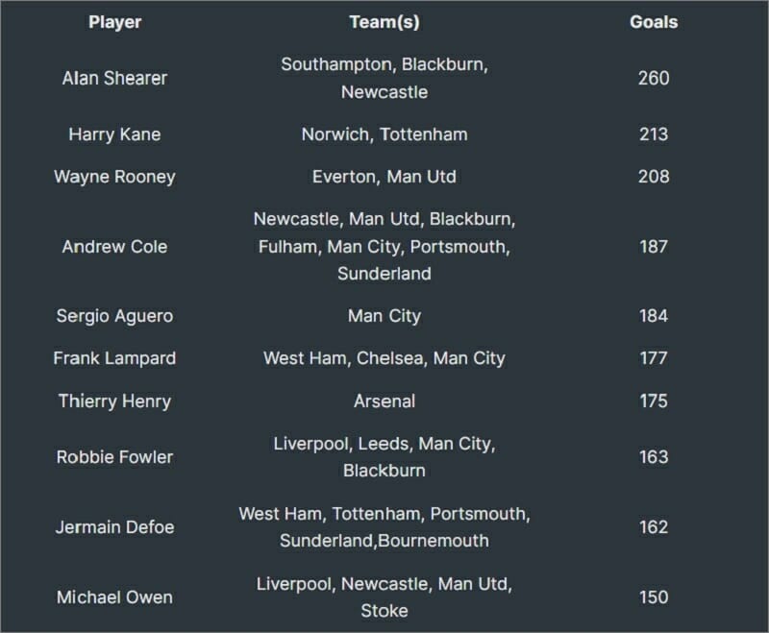Select the Thierry Henry row name

(x=114, y=401)
